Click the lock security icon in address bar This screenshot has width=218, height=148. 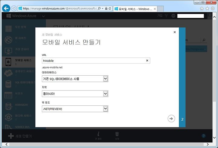[x=106, y=9]
